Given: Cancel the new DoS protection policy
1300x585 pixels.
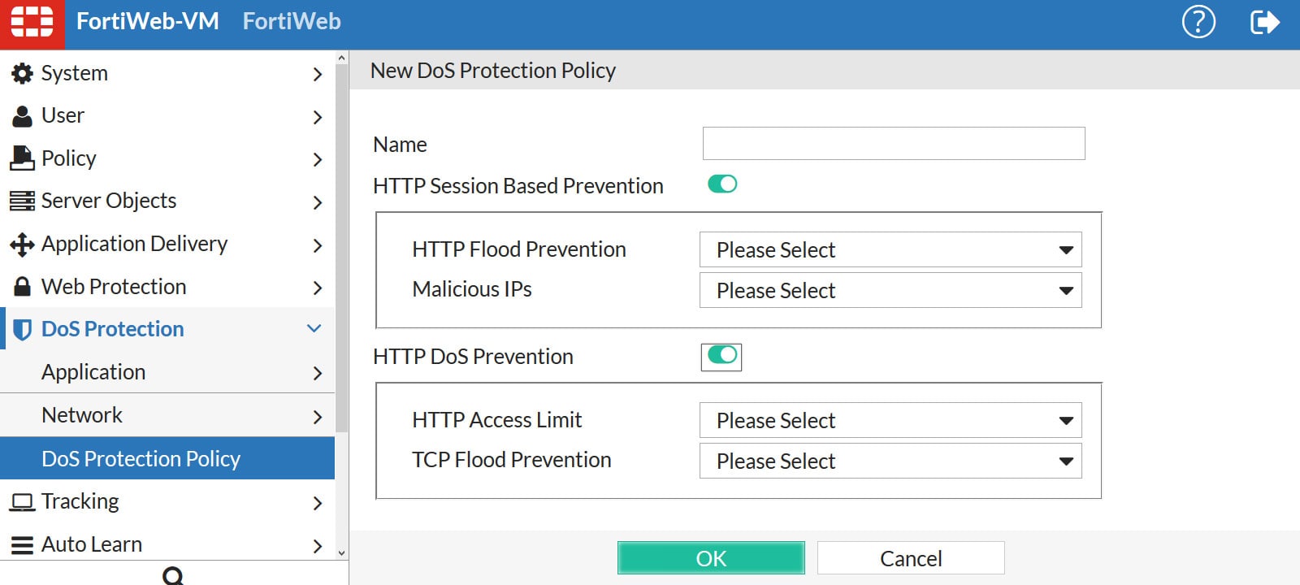Looking at the screenshot, I should coord(910,557).
